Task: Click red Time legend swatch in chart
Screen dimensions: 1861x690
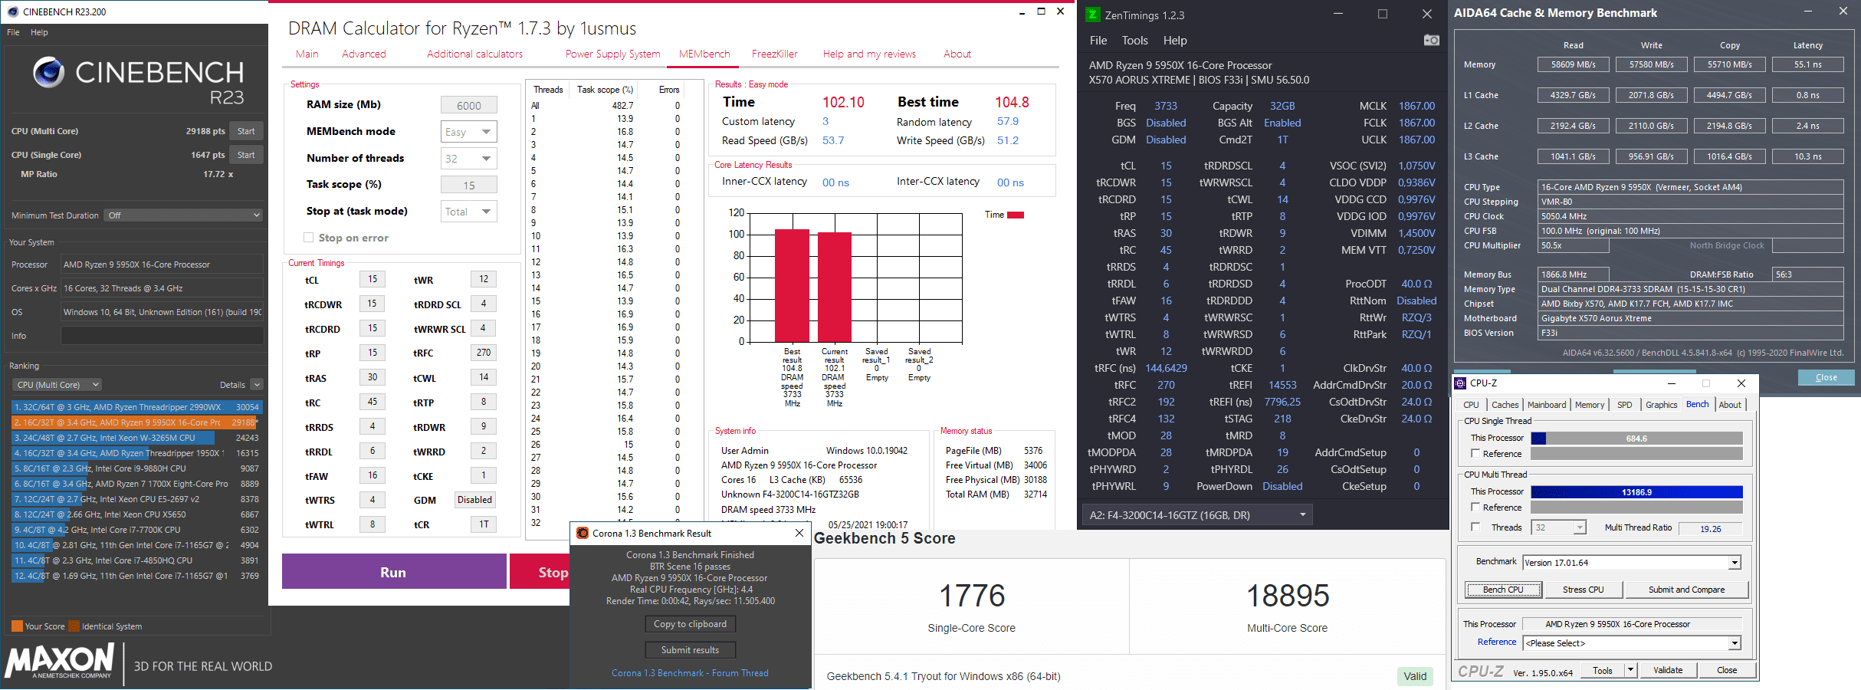Action: click(1016, 215)
